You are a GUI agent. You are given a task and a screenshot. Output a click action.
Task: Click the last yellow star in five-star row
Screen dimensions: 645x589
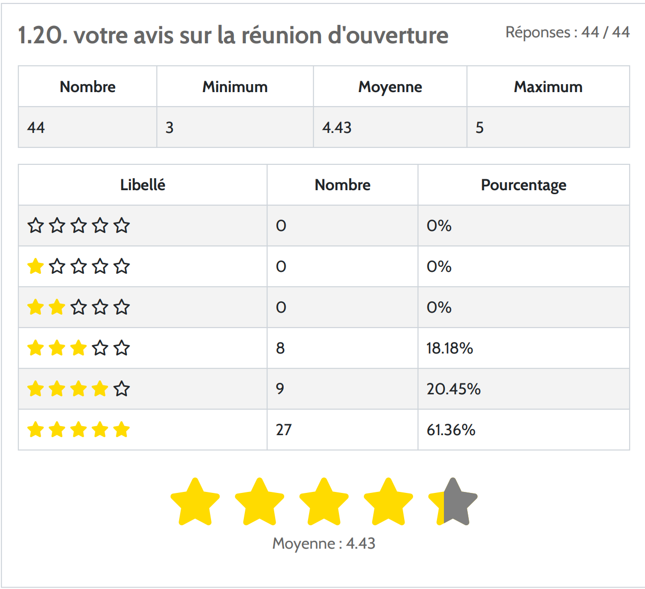pyautogui.click(x=121, y=429)
